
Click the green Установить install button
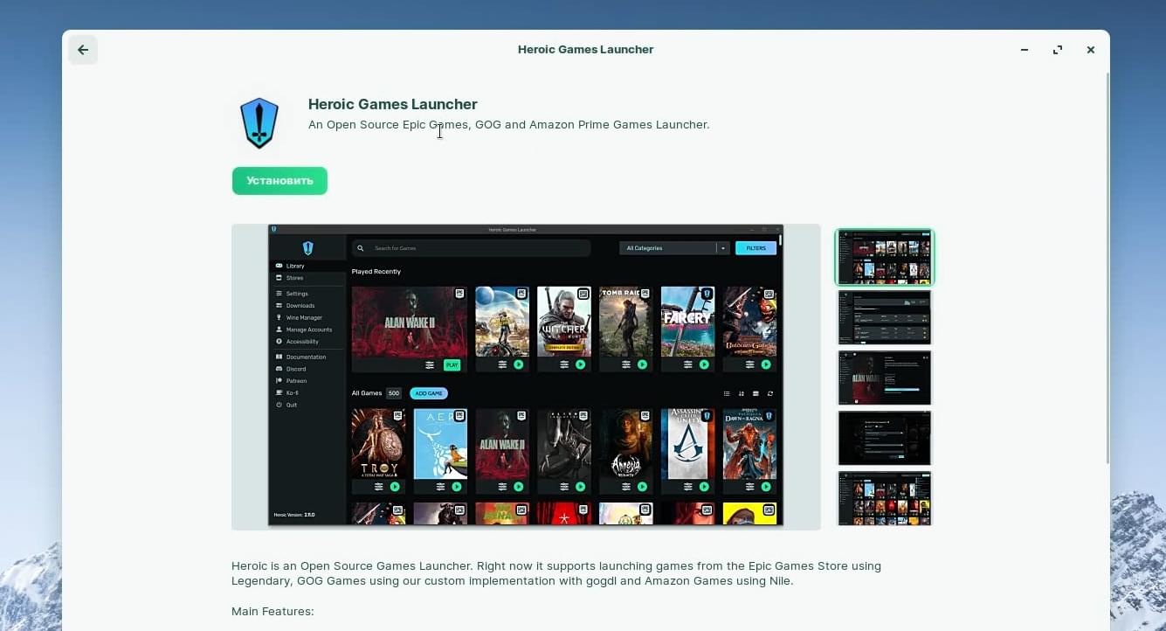tap(279, 181)
